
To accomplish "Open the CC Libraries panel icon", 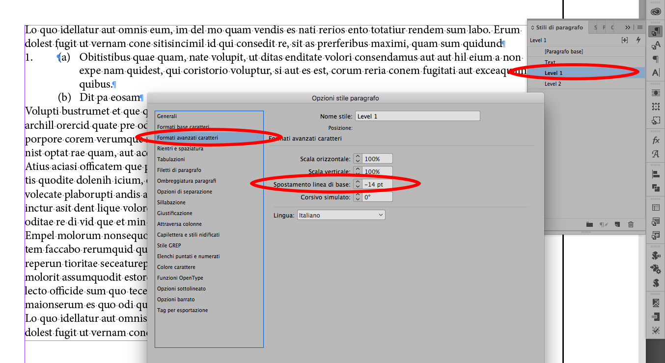I will (x=656, y=12).
